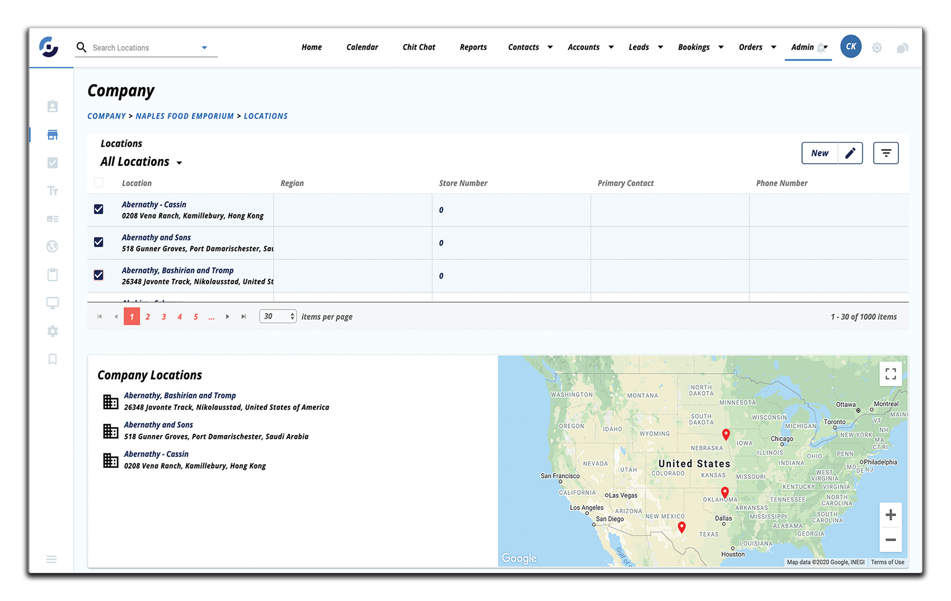
Task: Open the gear settings icon in sidebar
Action: pos(53,331)
